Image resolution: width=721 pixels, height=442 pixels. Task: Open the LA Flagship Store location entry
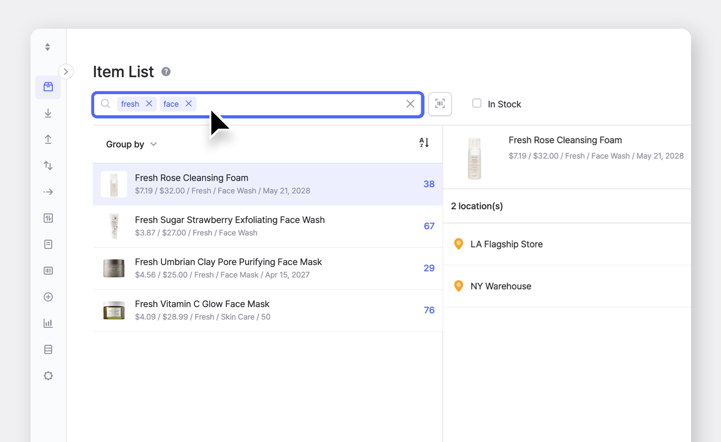[506, 244]
